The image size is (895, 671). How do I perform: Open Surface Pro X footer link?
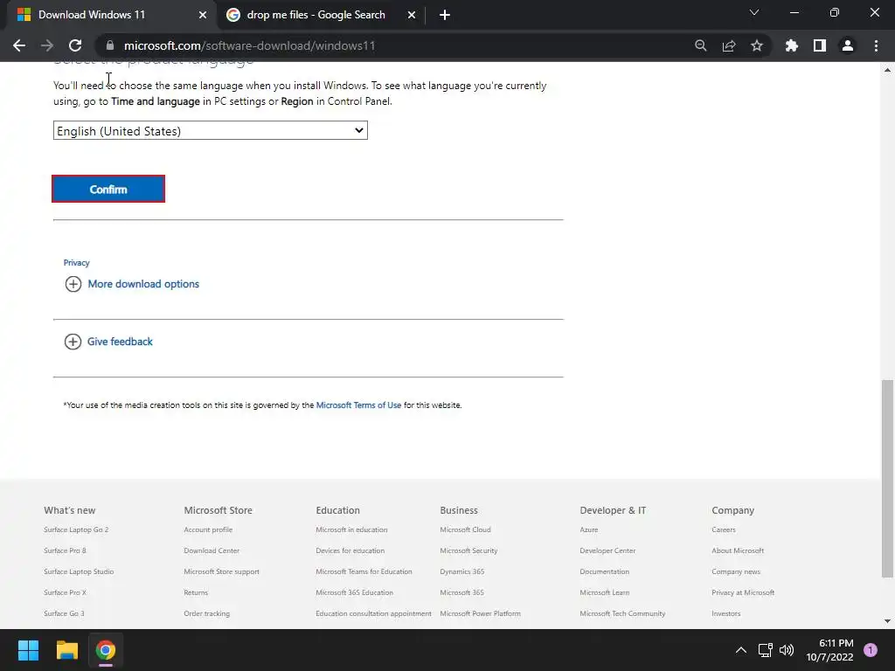(x=65, y=593)
